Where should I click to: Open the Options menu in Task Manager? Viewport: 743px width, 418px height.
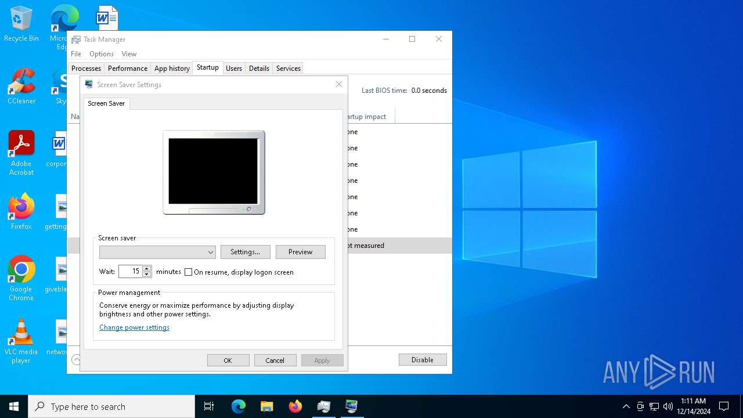(102, 54)
